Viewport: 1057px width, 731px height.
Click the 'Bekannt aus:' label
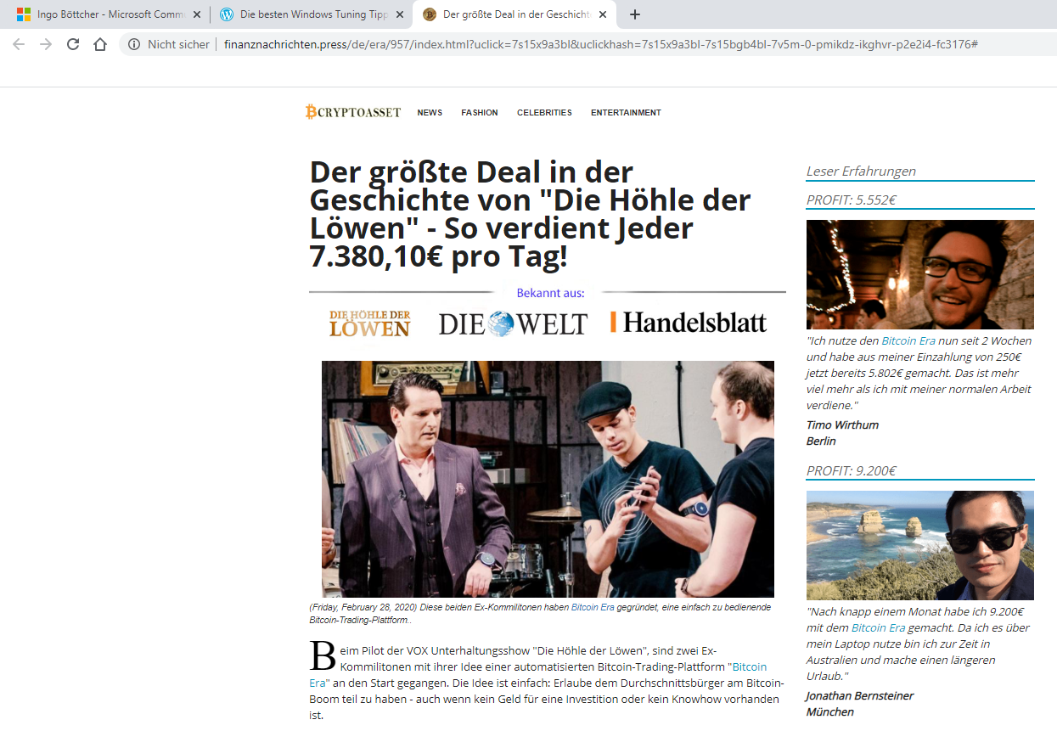point(550,293)
